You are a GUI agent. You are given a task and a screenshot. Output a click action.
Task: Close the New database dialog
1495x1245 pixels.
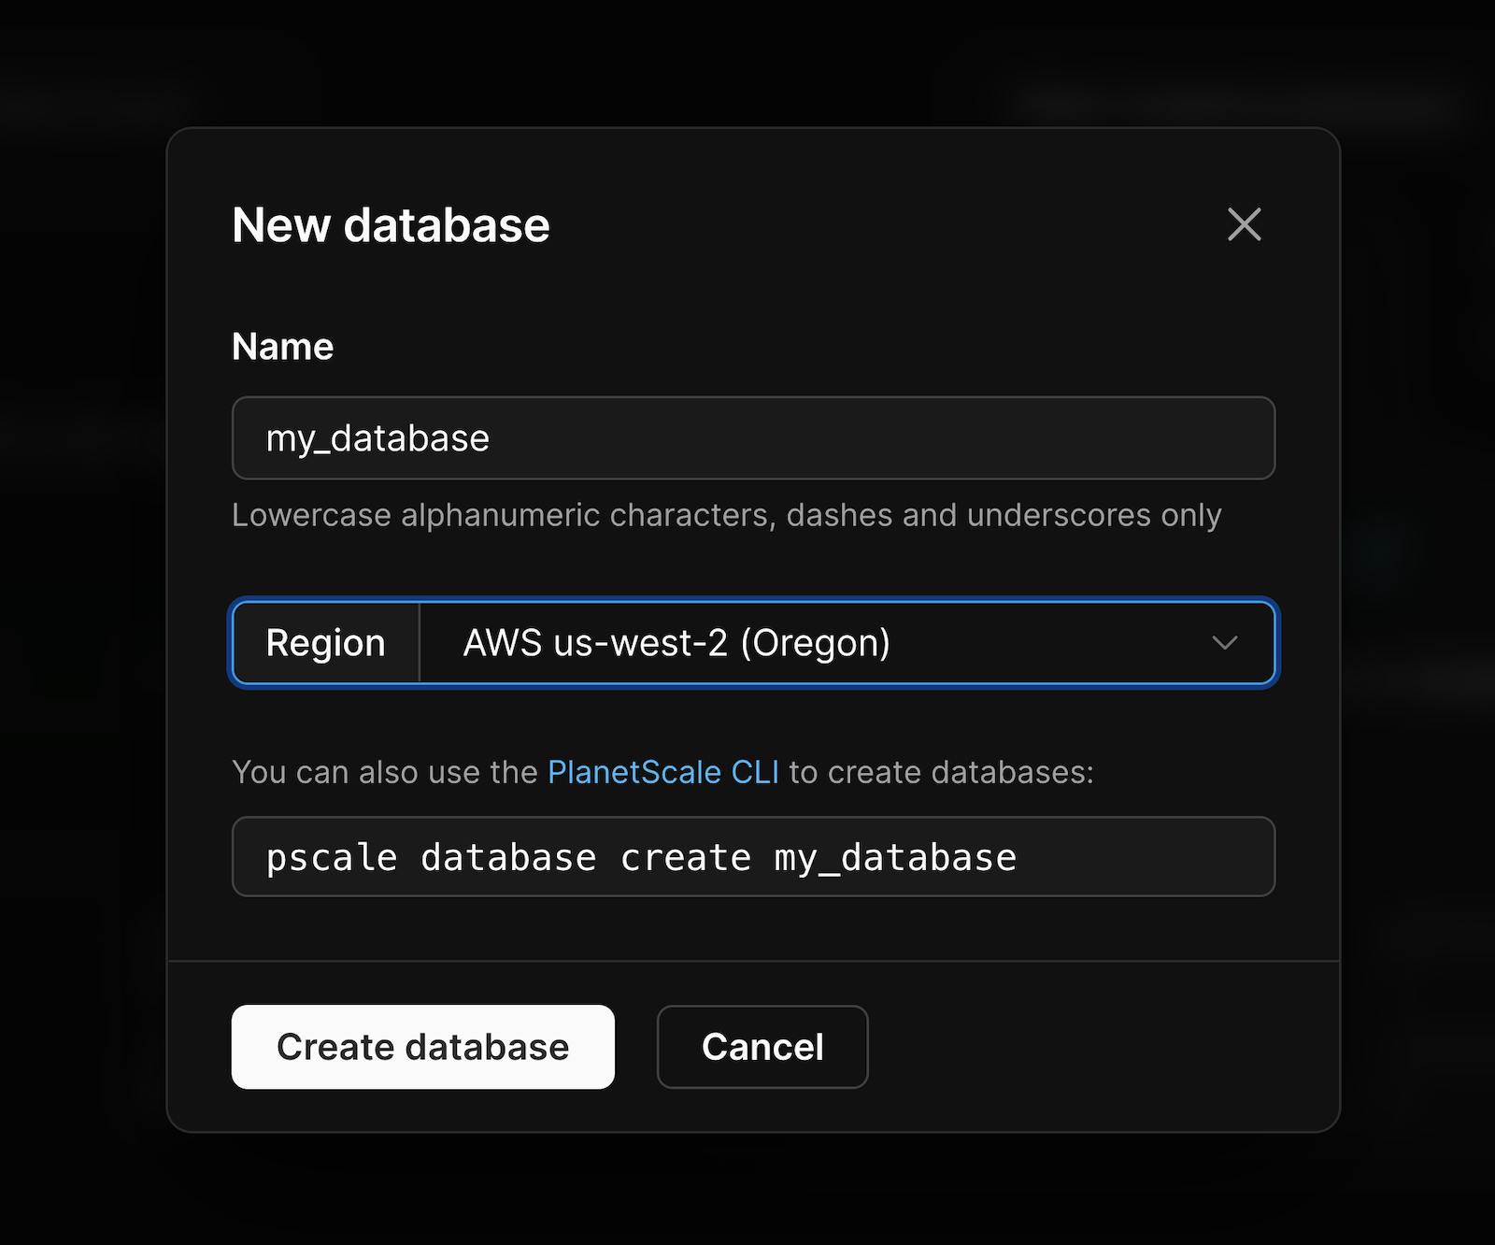(1244, 224)
